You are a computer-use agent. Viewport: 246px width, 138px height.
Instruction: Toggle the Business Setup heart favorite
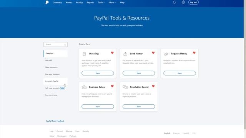tap(112, 86)
